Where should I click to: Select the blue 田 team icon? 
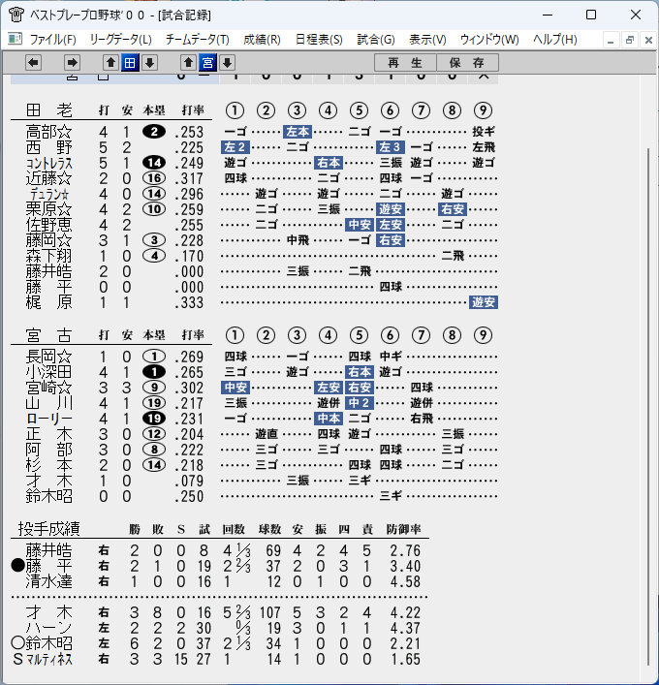tap(130, 63)
